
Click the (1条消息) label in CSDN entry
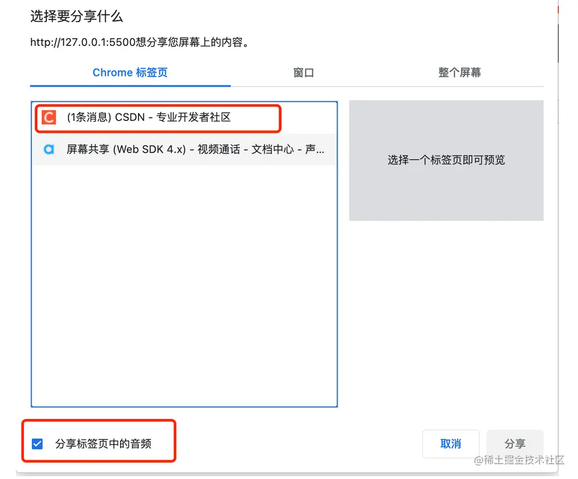(x=90, y=118)
